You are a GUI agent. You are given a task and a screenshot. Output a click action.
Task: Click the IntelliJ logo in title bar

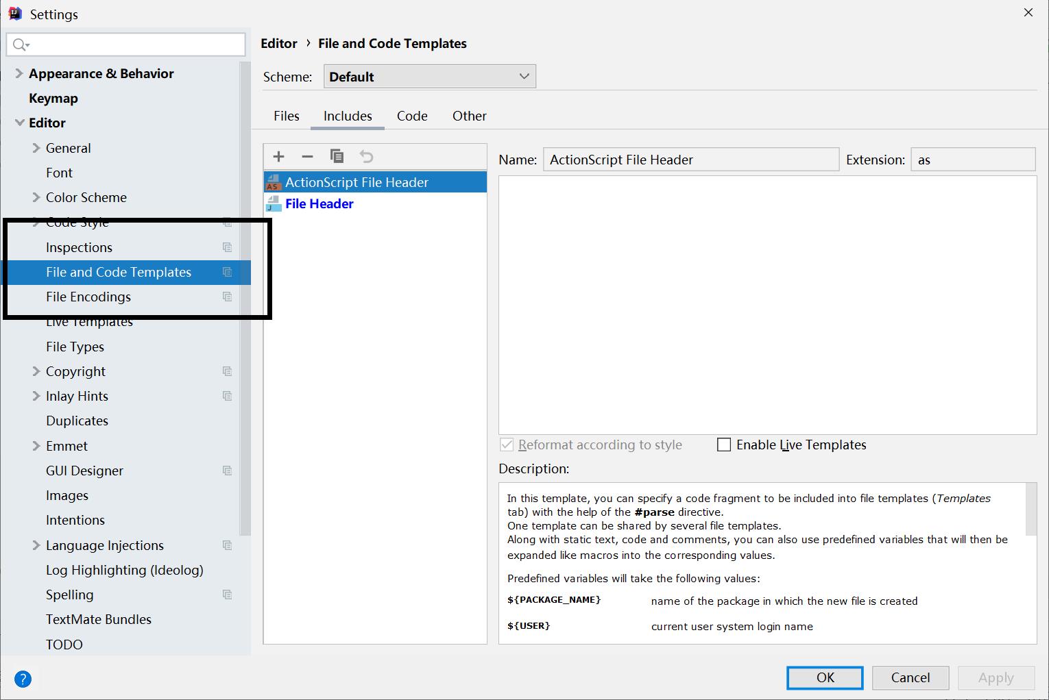[14, 13]
